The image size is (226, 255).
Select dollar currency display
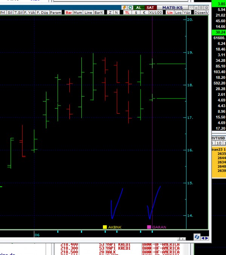point(136,12)
